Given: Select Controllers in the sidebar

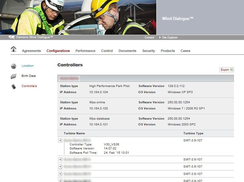Looking at the screenshot, I should pyautogui.click(x=29, y=86).
